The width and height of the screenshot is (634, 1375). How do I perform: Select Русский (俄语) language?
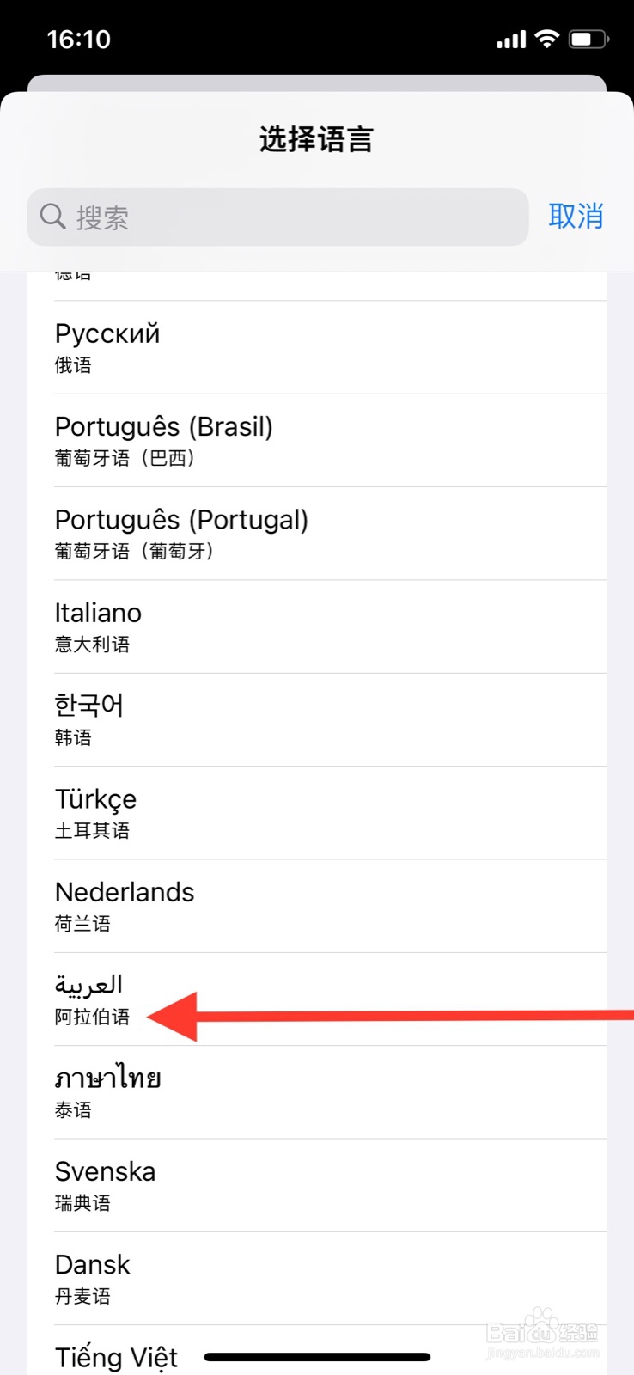point(330,347)
